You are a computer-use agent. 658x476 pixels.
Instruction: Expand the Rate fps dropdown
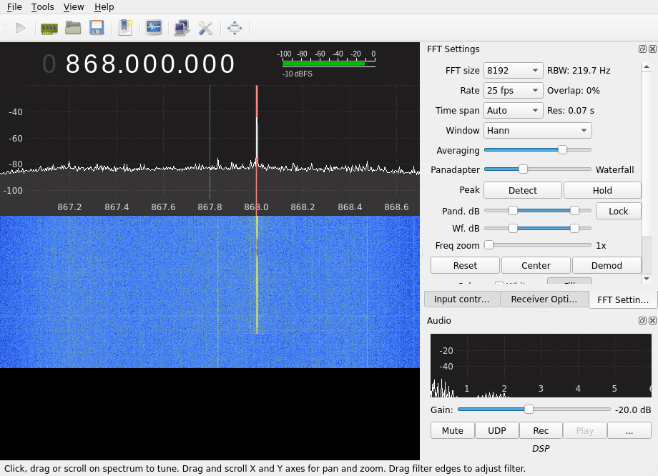click(514, 91)
